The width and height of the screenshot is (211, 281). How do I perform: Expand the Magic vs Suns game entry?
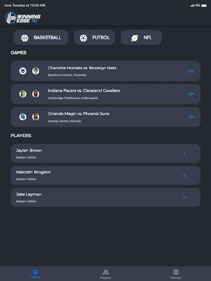[x=105, y=117]
